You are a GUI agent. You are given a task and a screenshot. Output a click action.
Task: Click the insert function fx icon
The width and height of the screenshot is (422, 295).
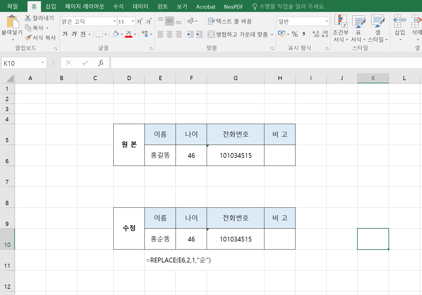coord(101,63)
